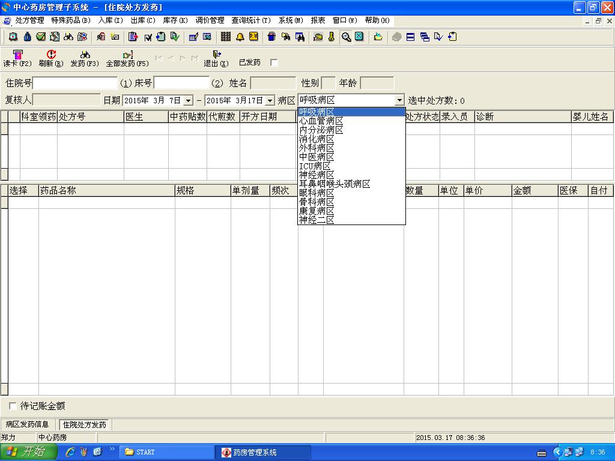615x461 pixels.
Task: Click 全部发药(F5) dispense all button
Action: 127,58
